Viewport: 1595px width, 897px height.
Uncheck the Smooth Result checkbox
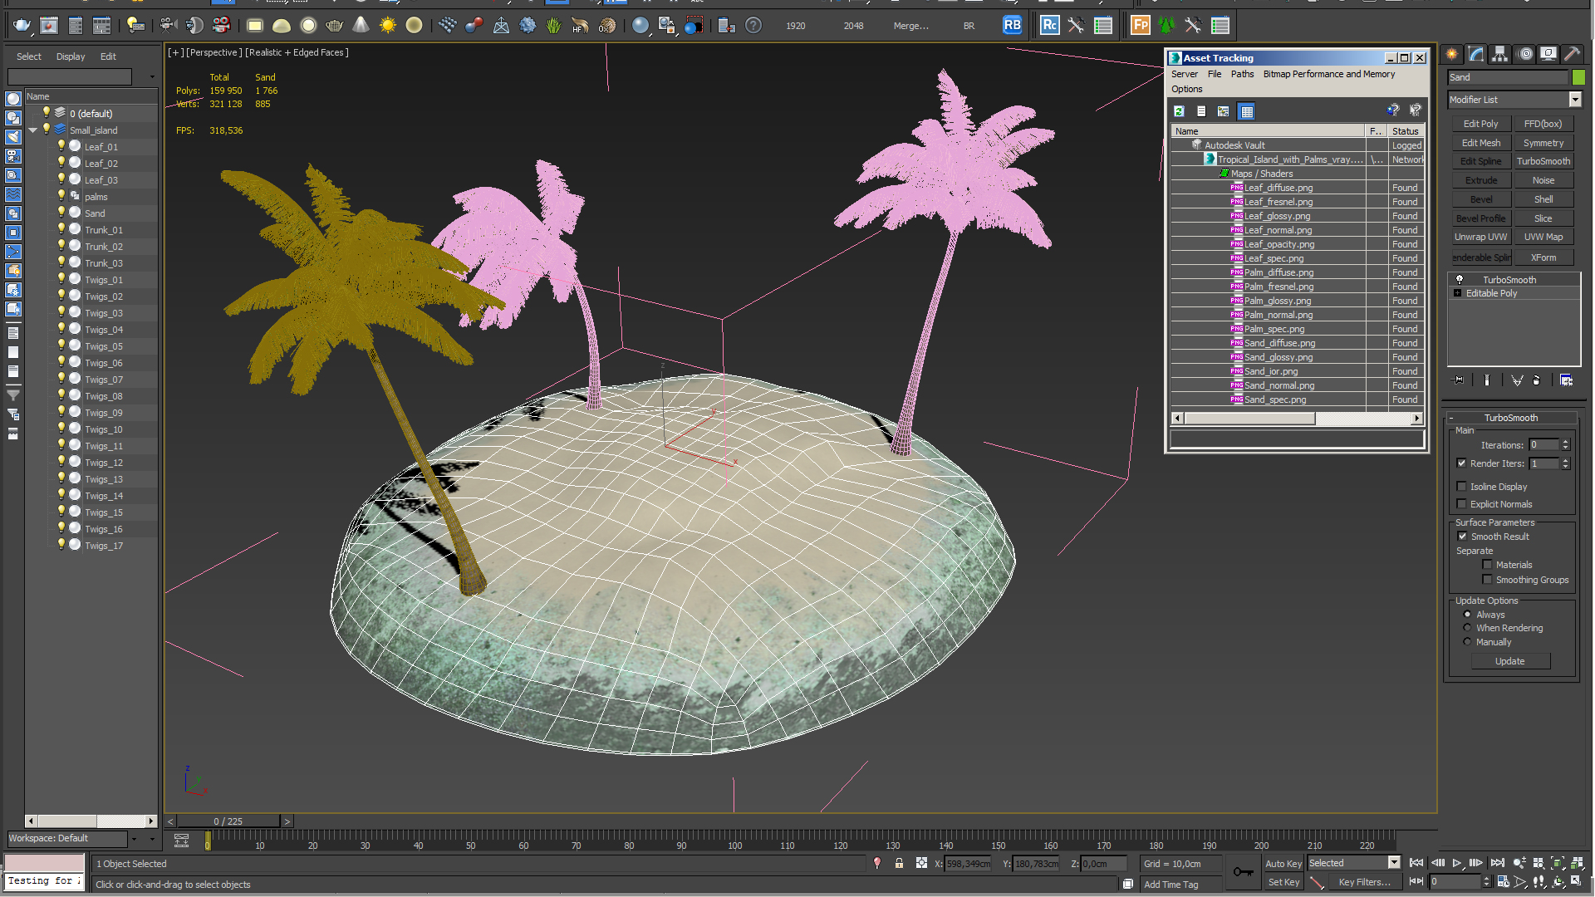coord(1462,537)
